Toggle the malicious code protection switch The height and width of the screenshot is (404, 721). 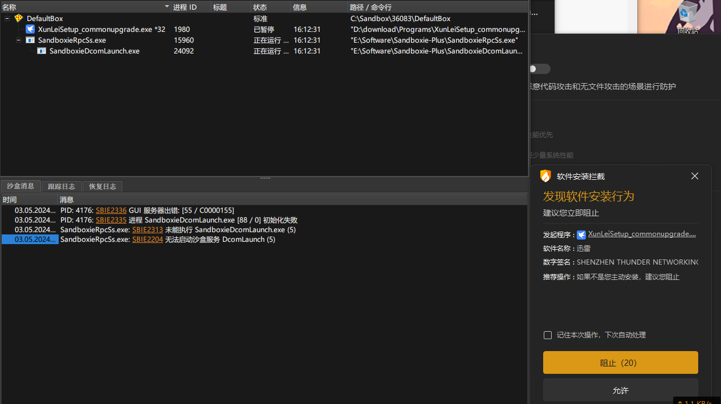539,69
